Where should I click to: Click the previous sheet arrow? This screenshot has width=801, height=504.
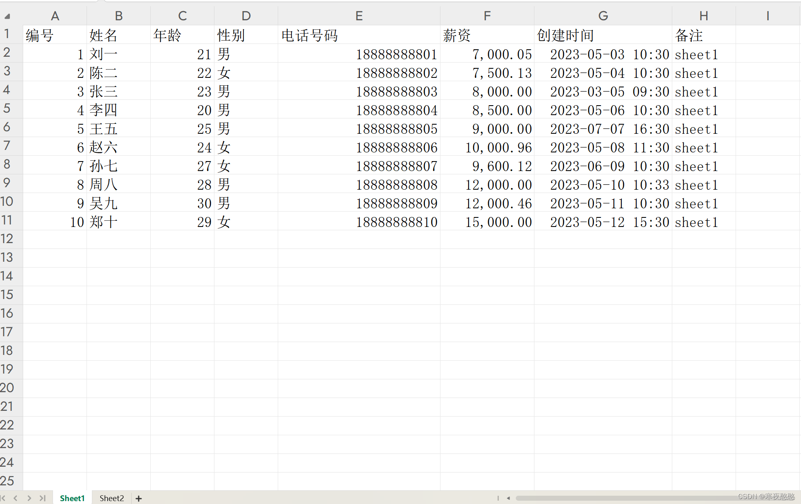pos(16,498)
